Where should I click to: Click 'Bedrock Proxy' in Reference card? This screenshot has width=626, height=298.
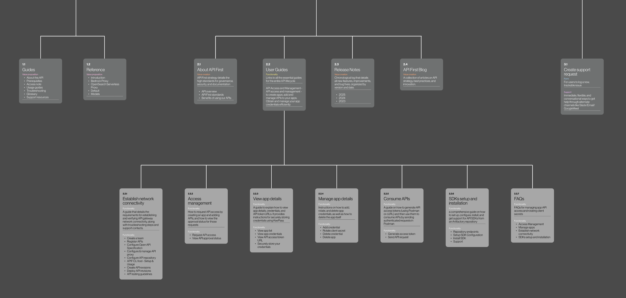[99, 81]
